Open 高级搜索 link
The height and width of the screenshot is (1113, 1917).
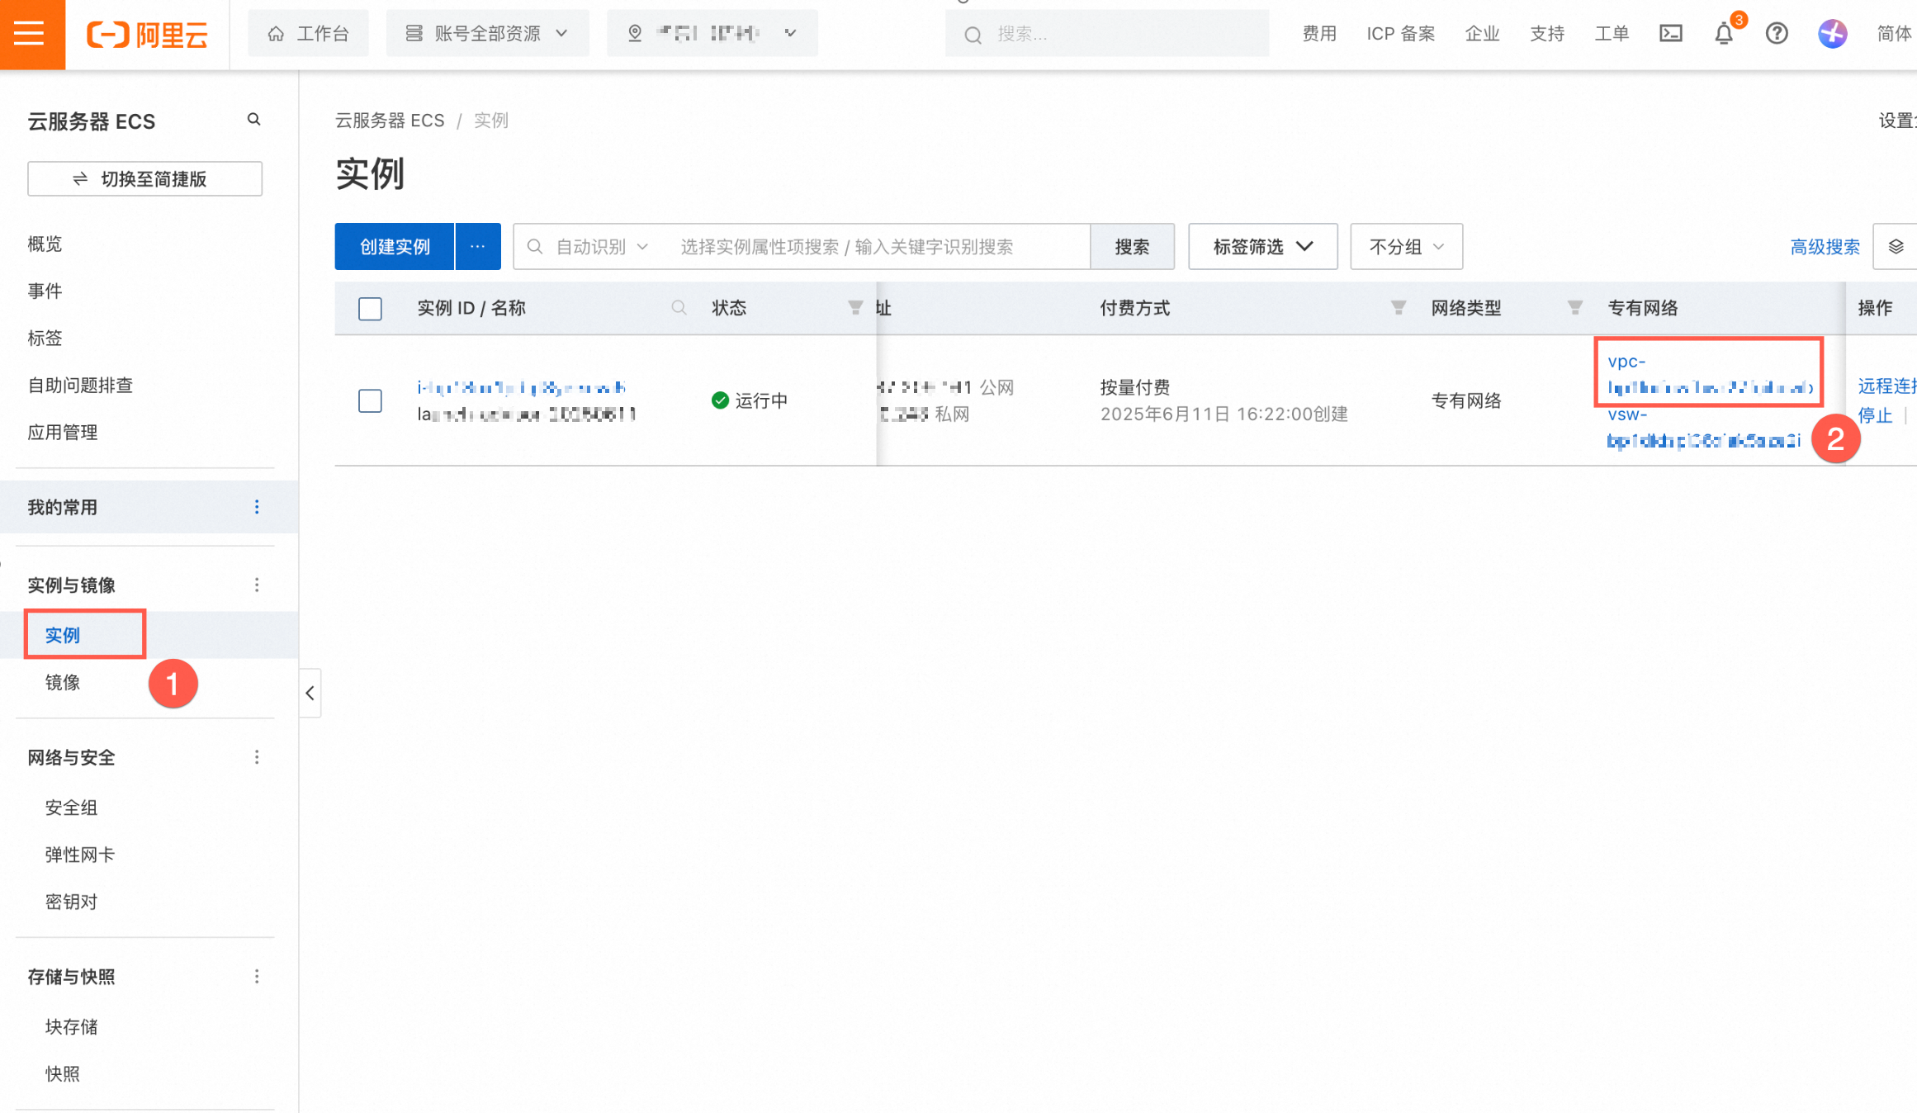coord(1825,247)
